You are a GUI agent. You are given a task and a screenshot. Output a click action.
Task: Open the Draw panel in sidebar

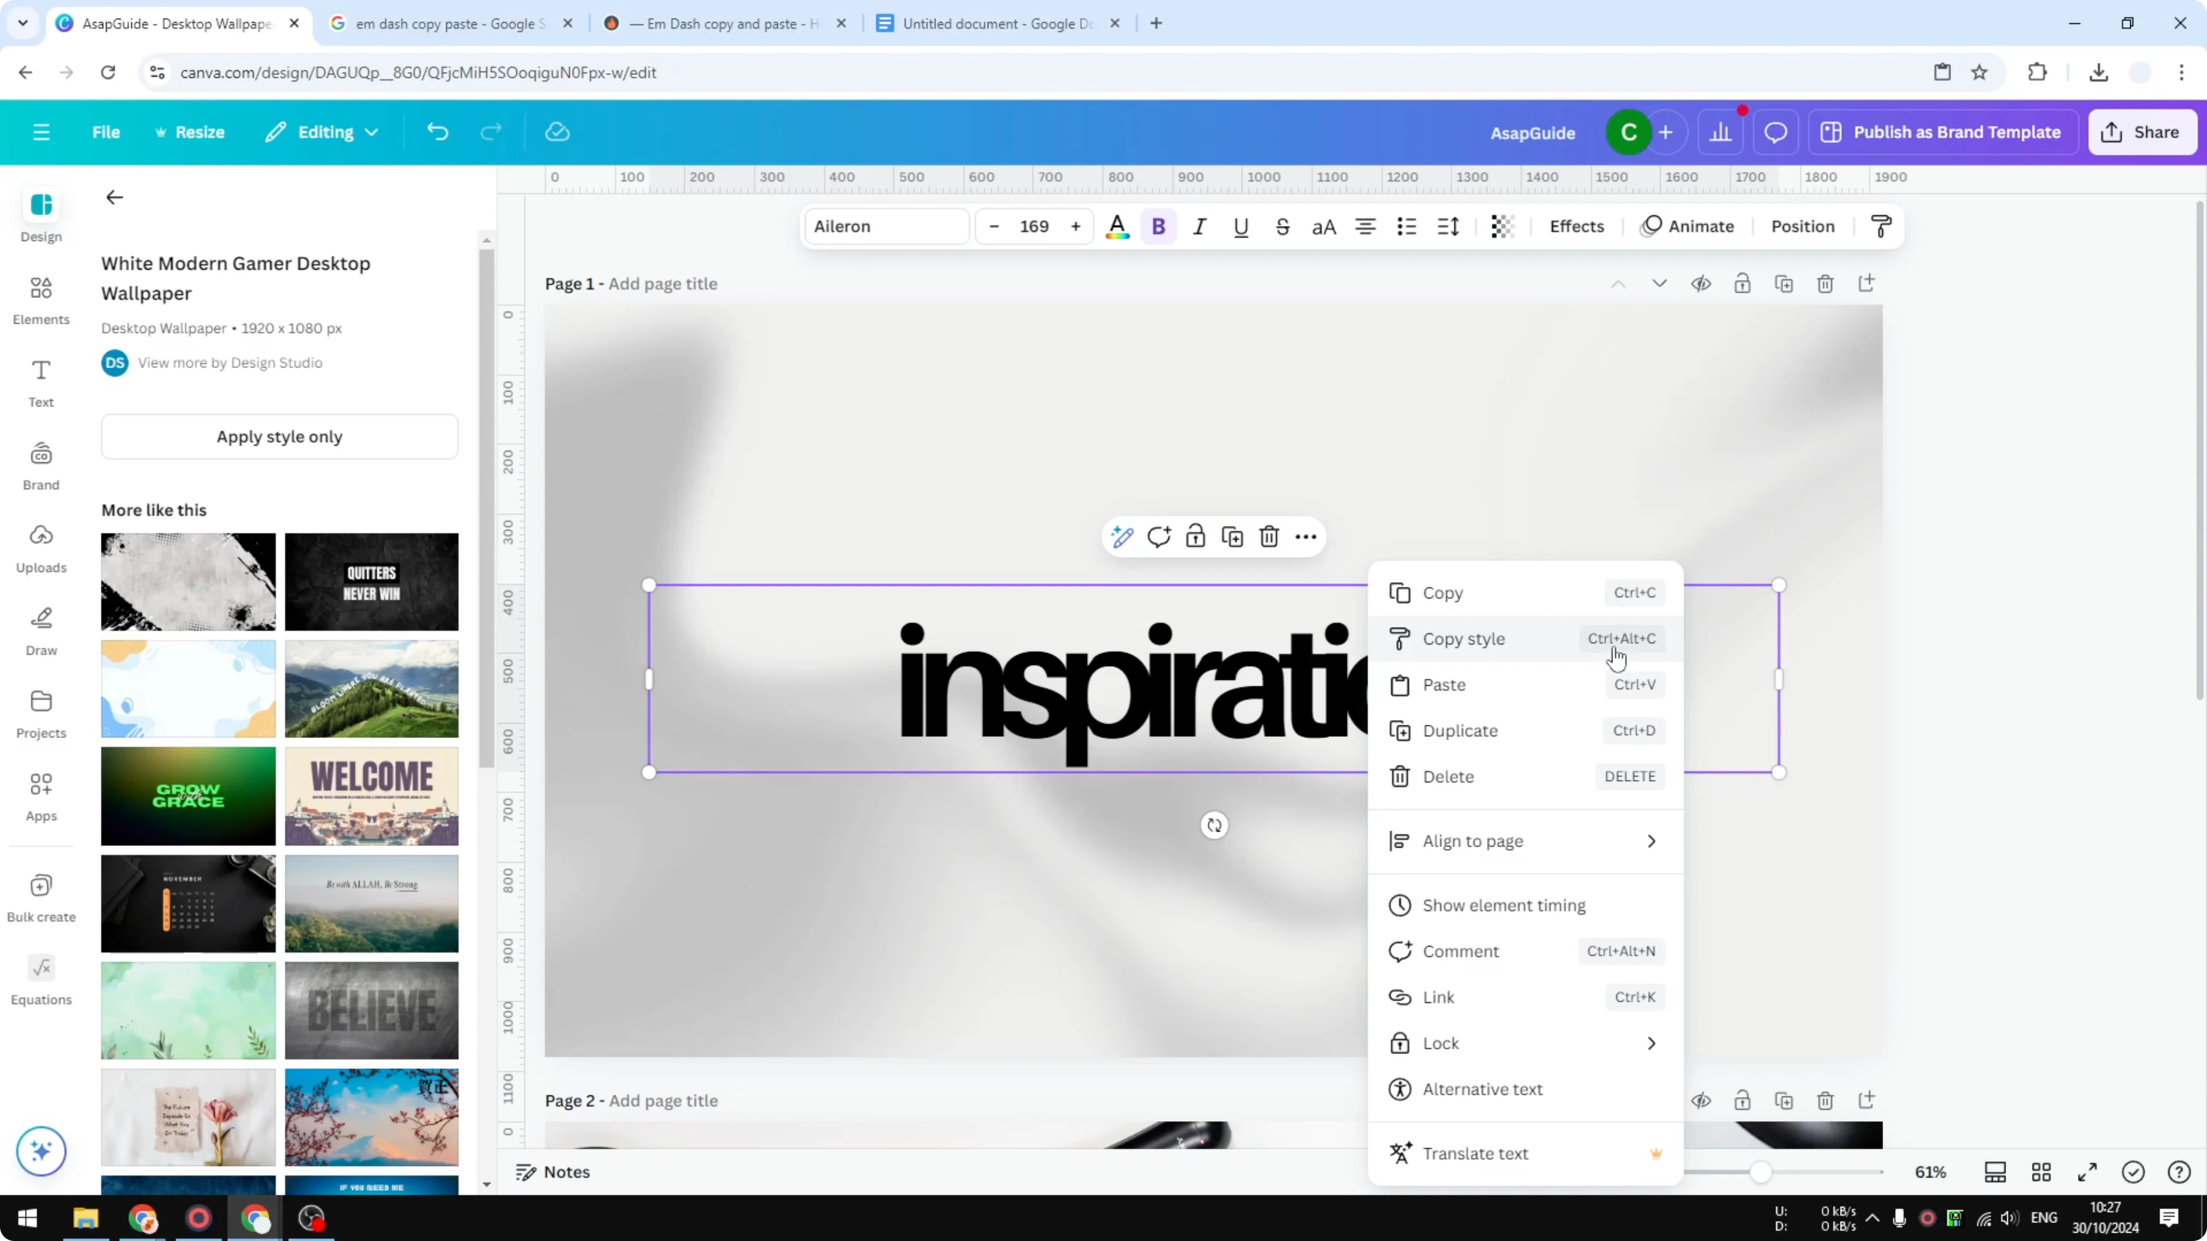click(40, 630)
